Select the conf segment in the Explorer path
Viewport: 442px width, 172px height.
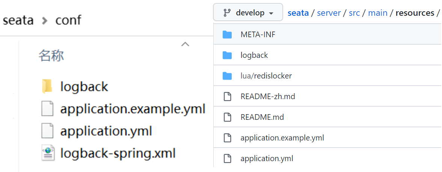pyautogui.click(x=68, y=20)
